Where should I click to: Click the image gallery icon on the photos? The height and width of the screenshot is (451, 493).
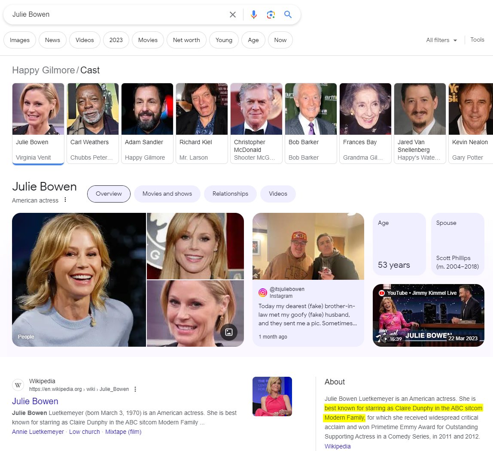pos(229,332)
